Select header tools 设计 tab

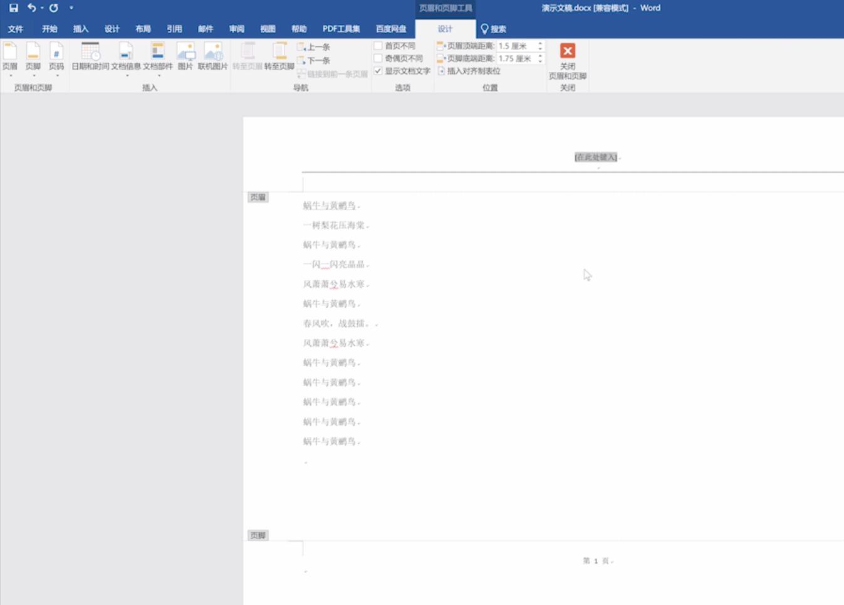pyautogui.click(x=445, y=29)
